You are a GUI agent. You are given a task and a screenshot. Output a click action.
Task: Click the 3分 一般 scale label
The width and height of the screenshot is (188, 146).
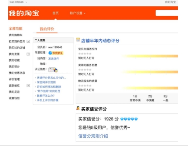[165, 98]
